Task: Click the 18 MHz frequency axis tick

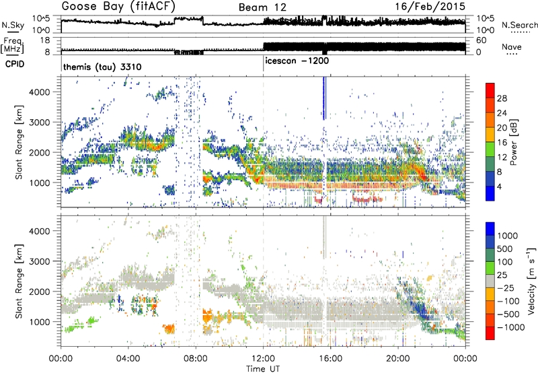Action: pyautogui.click(x=45, y=40)
